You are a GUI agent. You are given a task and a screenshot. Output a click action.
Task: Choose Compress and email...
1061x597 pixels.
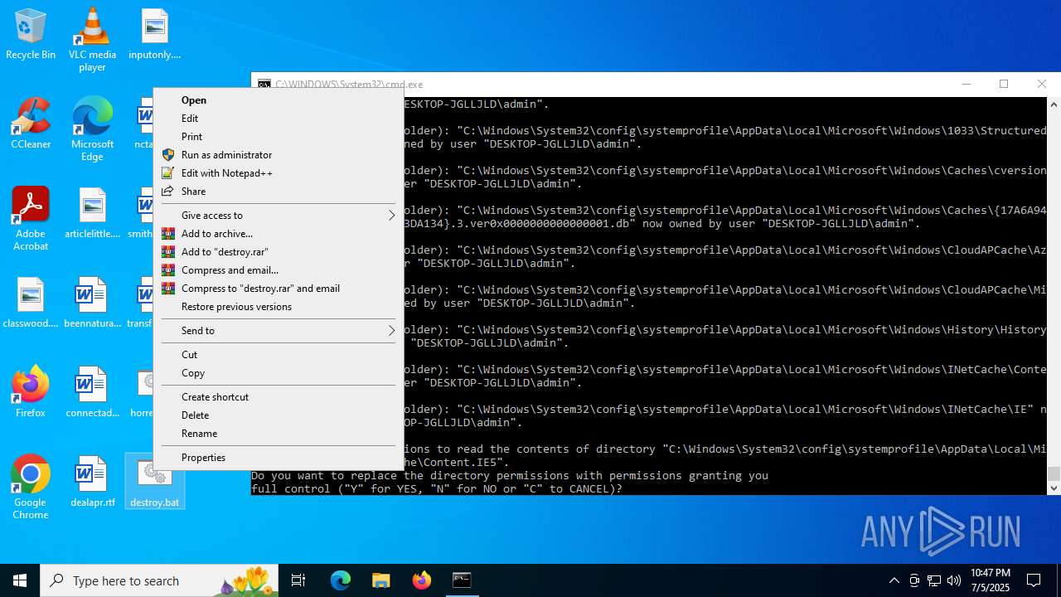tap(279, 270)
